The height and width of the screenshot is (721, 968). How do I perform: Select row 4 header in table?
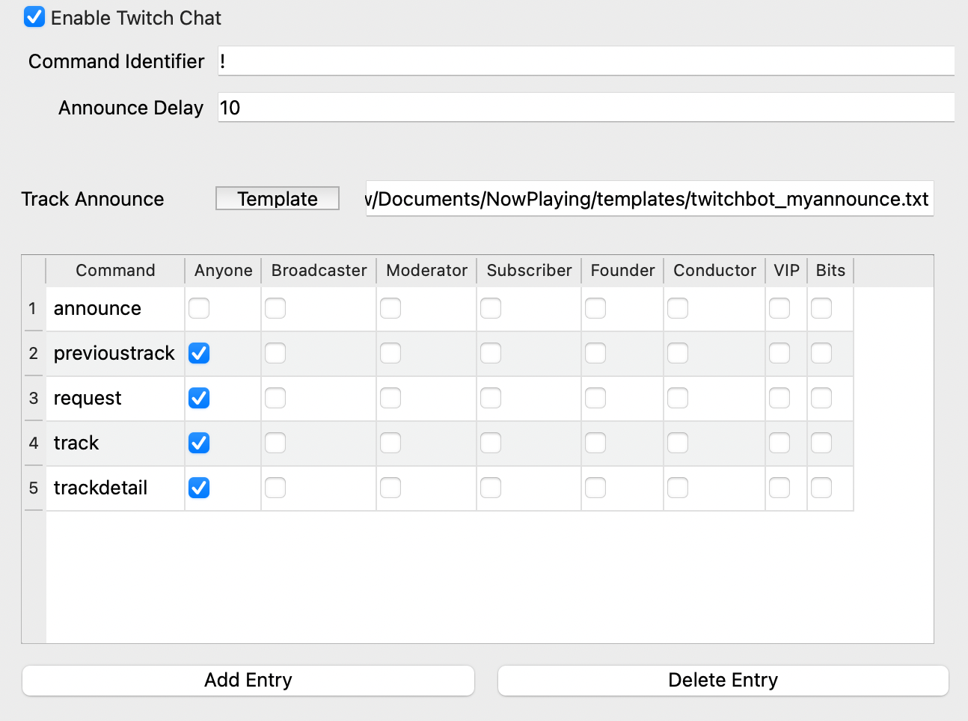point(34,443)
